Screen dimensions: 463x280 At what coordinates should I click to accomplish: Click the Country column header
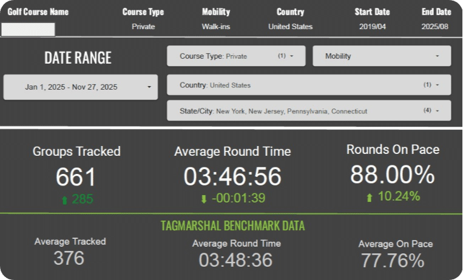[291, 12]
